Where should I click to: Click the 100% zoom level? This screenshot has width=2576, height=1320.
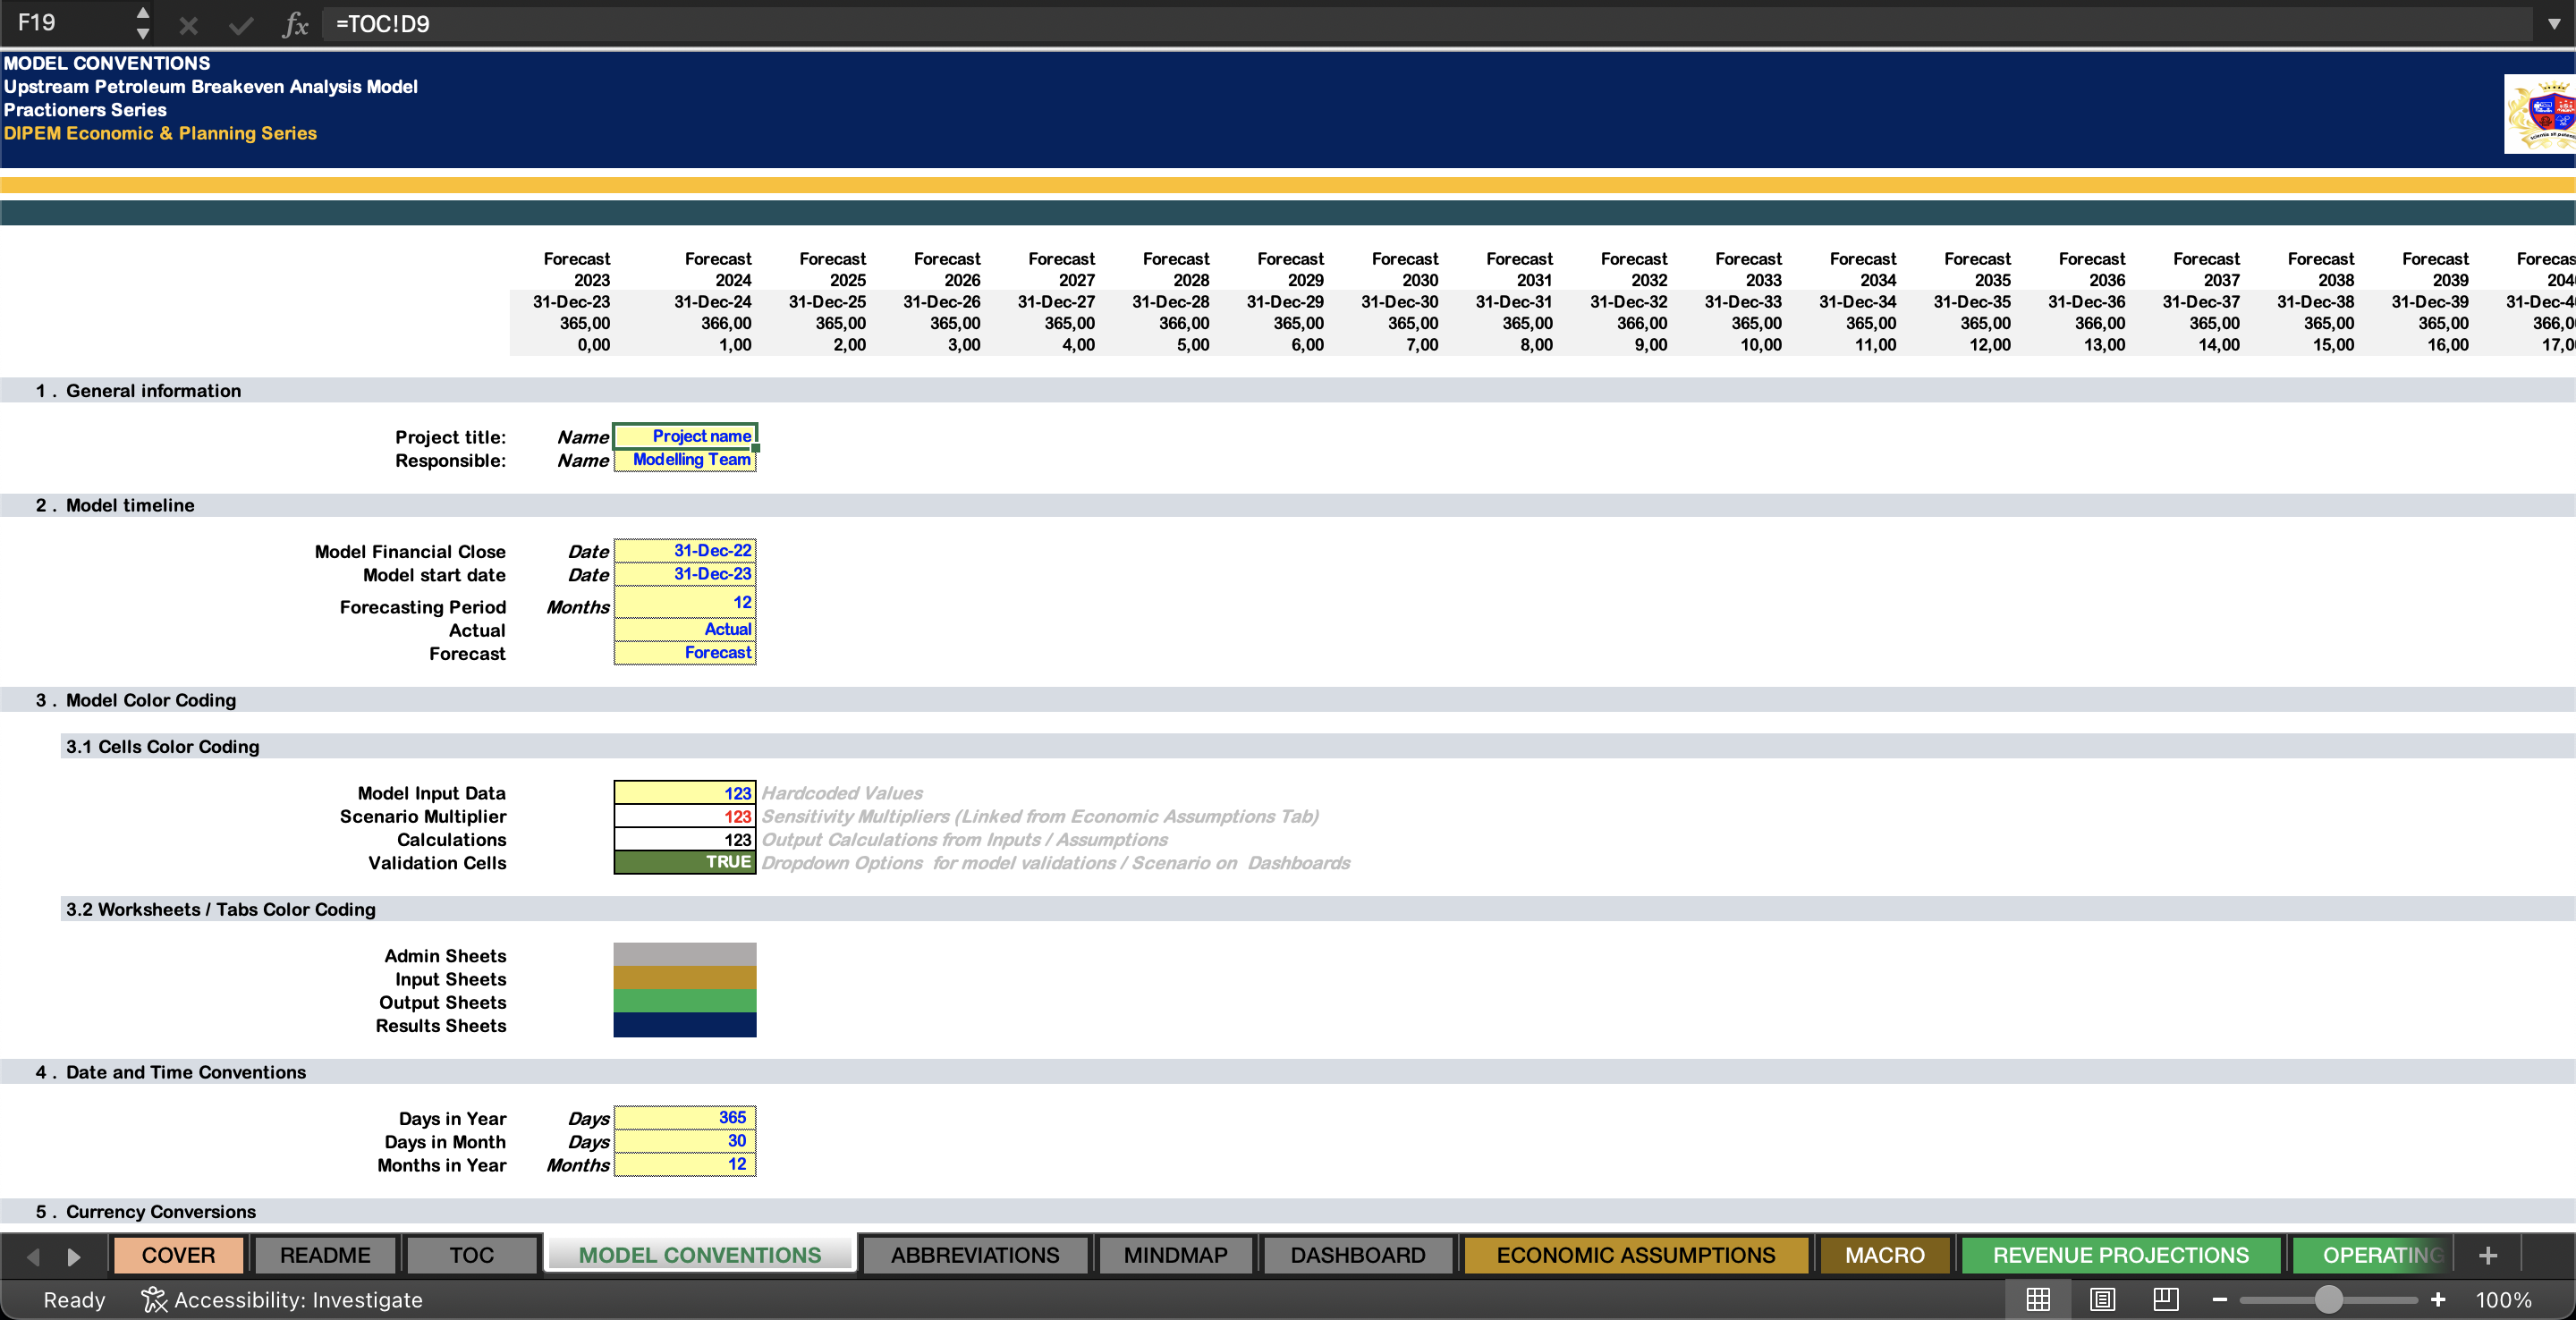pos(2503,1300)
